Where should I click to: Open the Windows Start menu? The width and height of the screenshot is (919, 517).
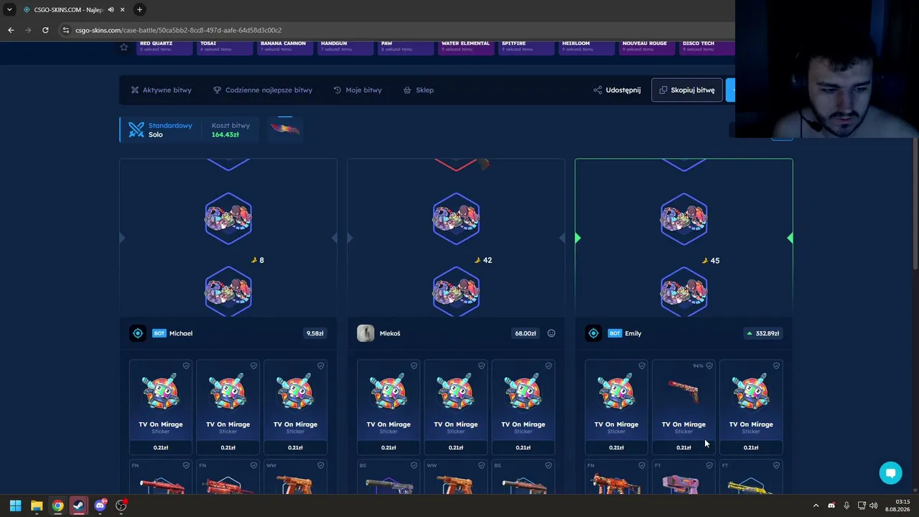tap(15, 506)
